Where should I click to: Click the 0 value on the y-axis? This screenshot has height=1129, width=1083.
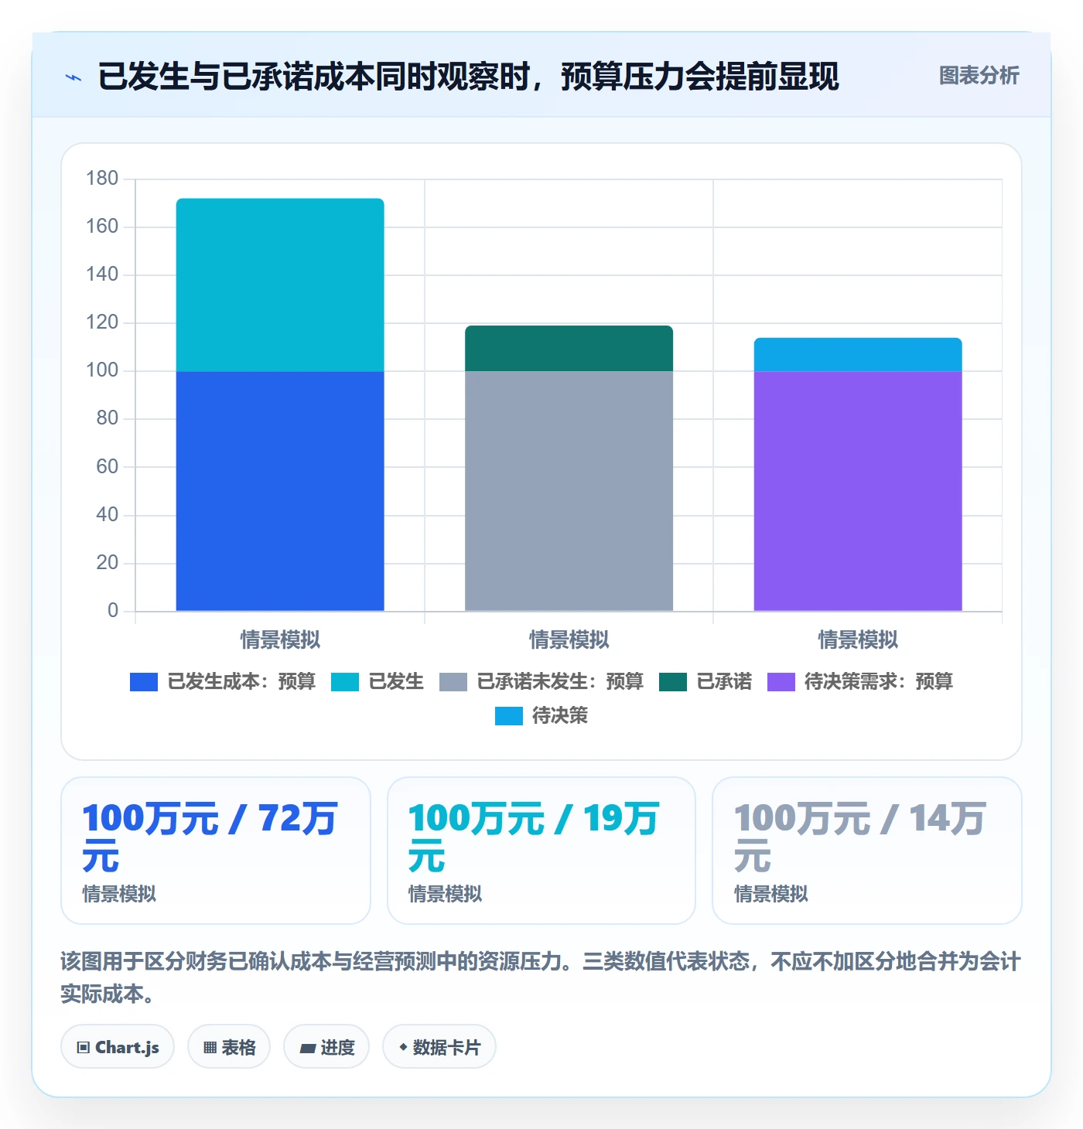(x=113, y=611)
